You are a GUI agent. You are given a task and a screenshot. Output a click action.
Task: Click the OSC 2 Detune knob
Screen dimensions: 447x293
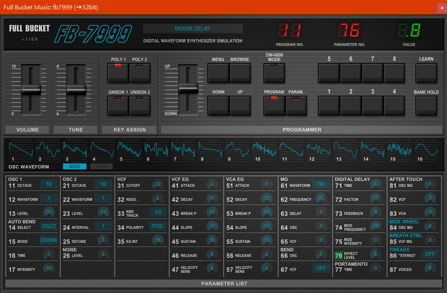click(x=103, y=240)
